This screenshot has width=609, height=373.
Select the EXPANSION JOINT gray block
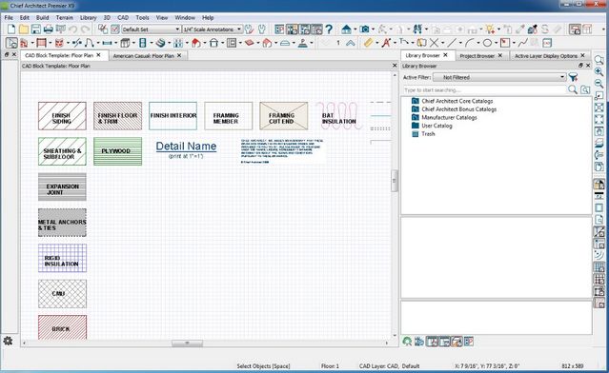point(62,186)
